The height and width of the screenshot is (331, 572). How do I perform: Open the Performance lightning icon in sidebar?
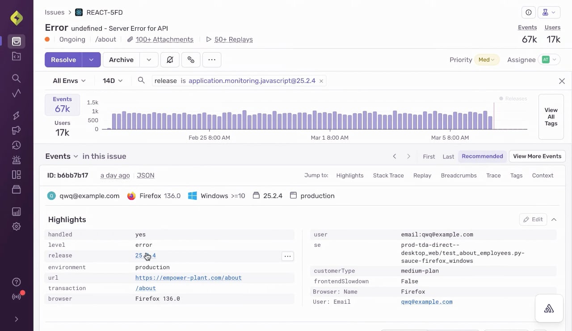click(17, 116)
